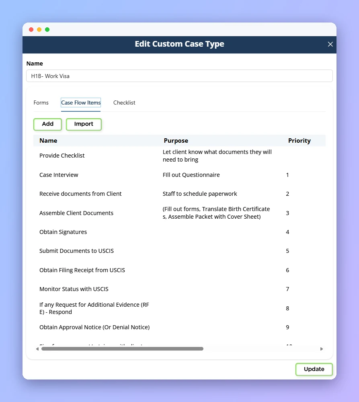Image resolution: width=359 pixels, height=402 pixels.
Task: Click the Let client know purpose text
Action: coord(217,156)
